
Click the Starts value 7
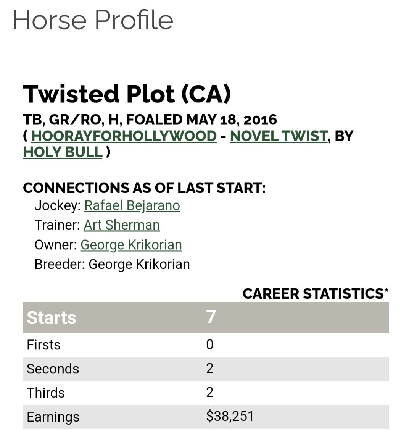tap(211, 317)
